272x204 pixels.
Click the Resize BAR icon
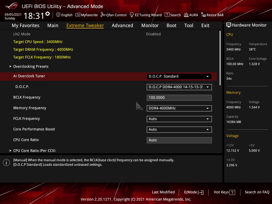coord(203,15)
